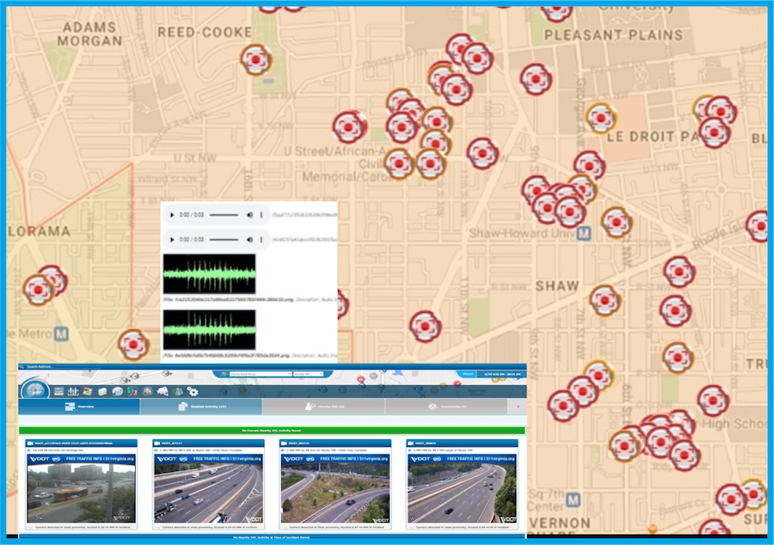This screenshot has width=774, height=545.
Task: Open the Severity dropdown next to Event Group
Action: tap(308, 374)
